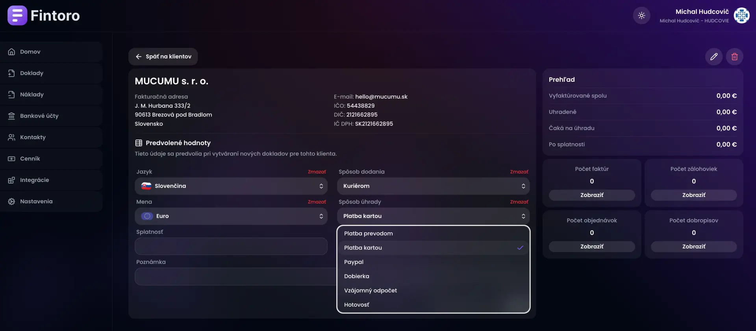The height and width of the screenshot is (331, 756).
Task: Click Zobraziť under Počet faktúr
Action: (591, 195)
